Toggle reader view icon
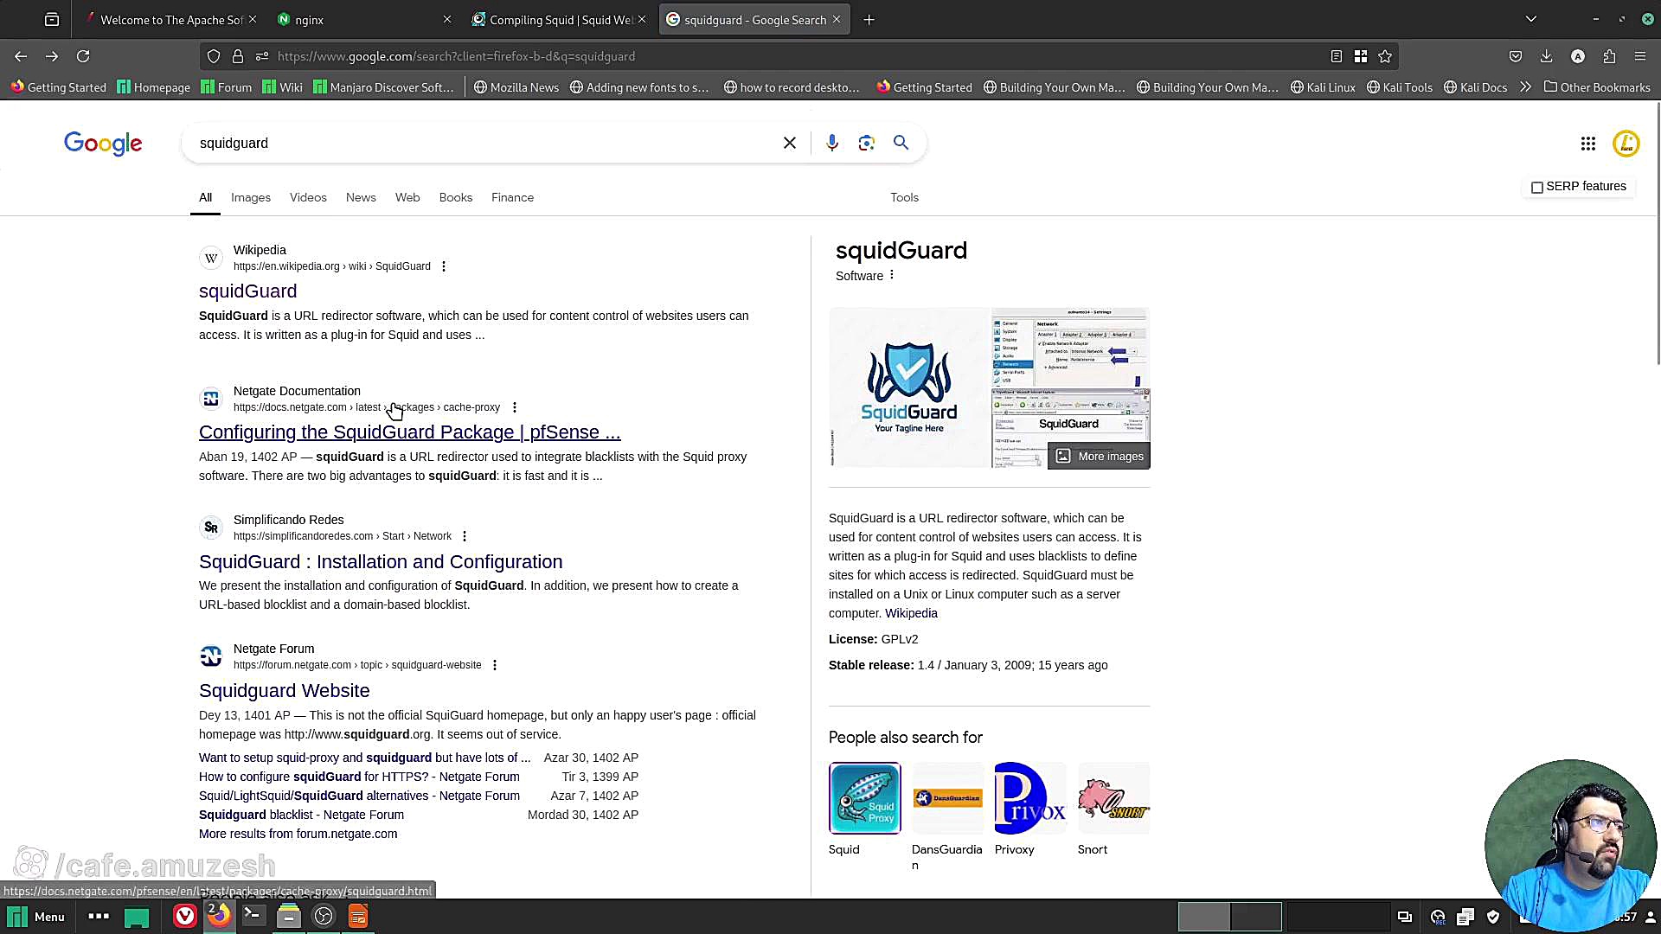 click(x=1337, y=56)
